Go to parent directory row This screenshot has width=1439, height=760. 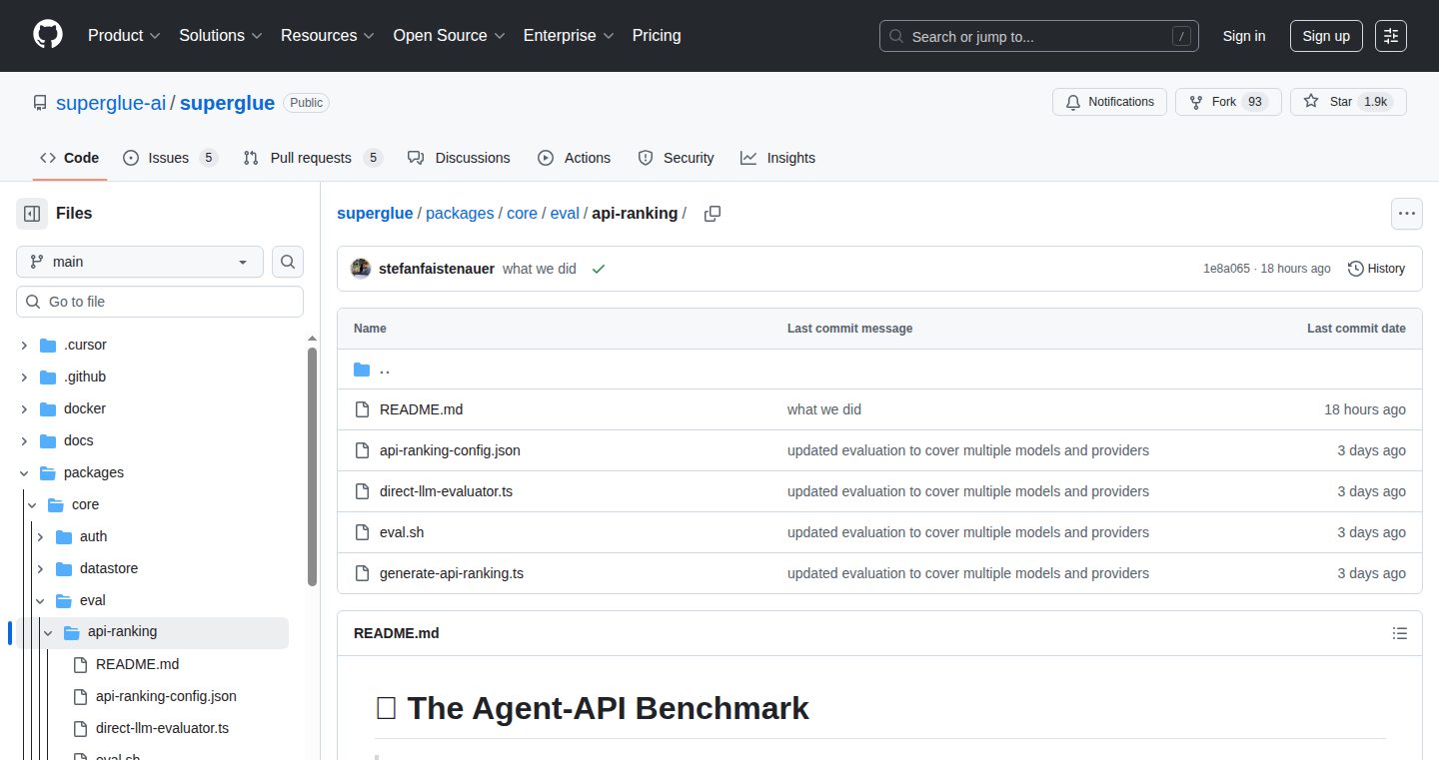(x=879, y=370)
